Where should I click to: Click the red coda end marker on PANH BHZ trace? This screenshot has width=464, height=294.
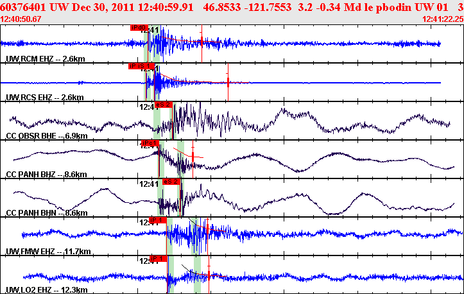coord(193,157)
